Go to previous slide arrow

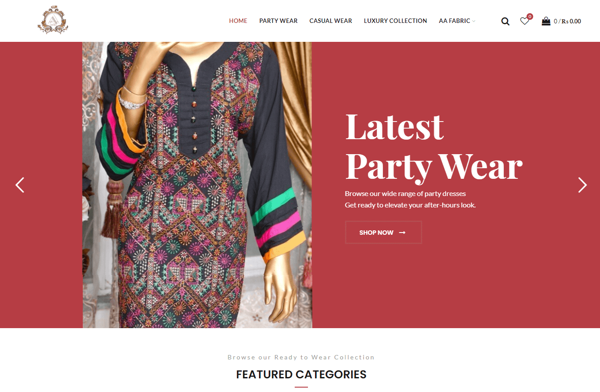point(20,185)
